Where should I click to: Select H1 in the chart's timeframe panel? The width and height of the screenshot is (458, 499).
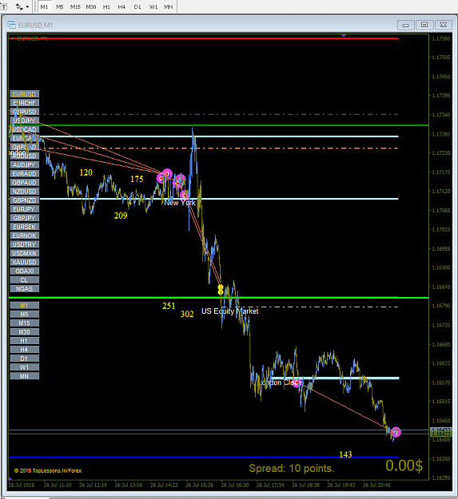[x=25, y=341]
